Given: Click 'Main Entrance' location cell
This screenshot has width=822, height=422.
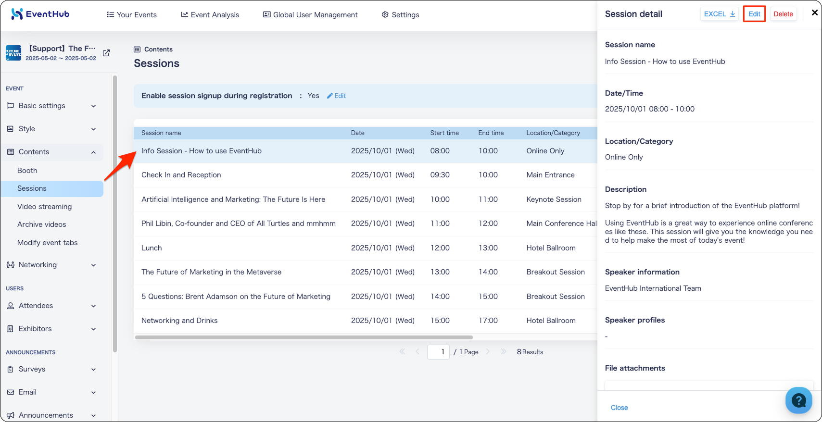Looking at the screenshot, I should [550, 175].
